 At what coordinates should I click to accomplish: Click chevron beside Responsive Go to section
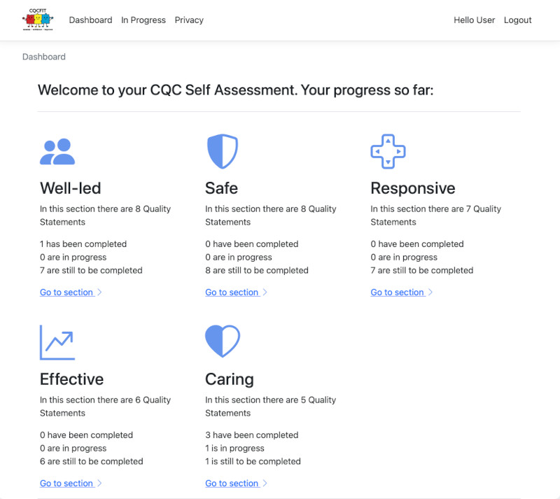(x=430, y=292)
